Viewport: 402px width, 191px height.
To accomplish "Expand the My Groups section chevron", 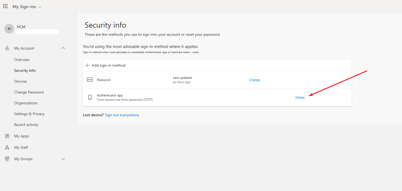I will (63, 159).
